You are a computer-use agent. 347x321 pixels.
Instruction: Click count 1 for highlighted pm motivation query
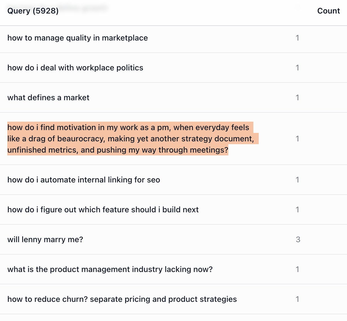pos(298,139)
